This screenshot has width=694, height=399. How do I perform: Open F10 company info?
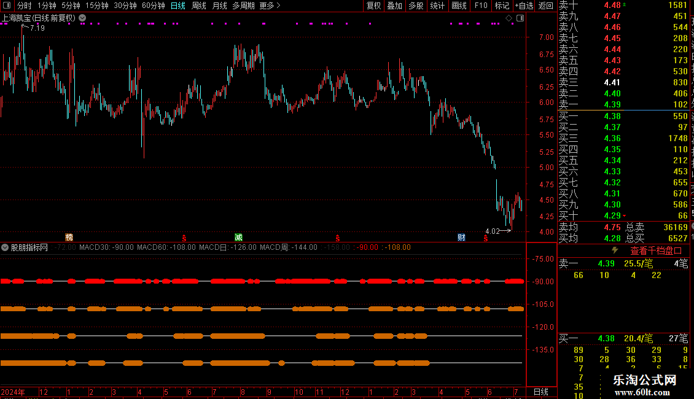[481, 6]
